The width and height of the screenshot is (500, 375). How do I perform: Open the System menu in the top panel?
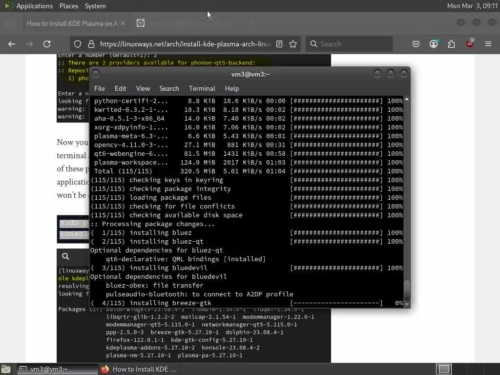pyautogui.click(x=95, y=6)
